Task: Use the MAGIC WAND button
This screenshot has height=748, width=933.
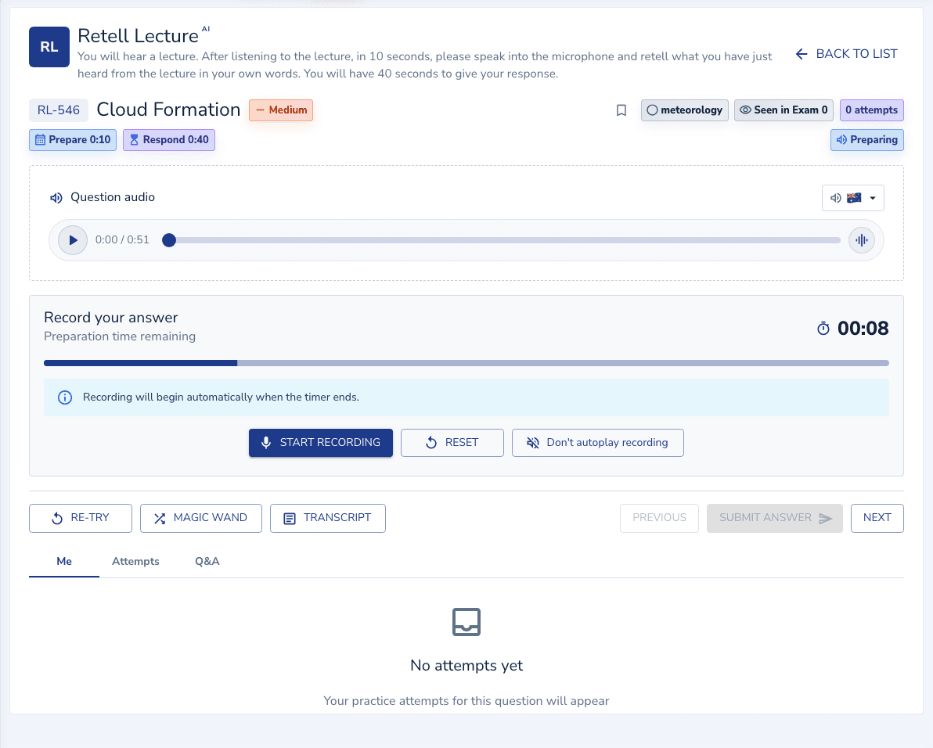Action: [201, 519]
